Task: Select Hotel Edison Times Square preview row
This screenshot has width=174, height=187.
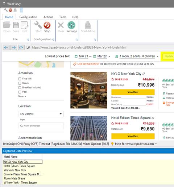Action: click(x=23, y=166)
